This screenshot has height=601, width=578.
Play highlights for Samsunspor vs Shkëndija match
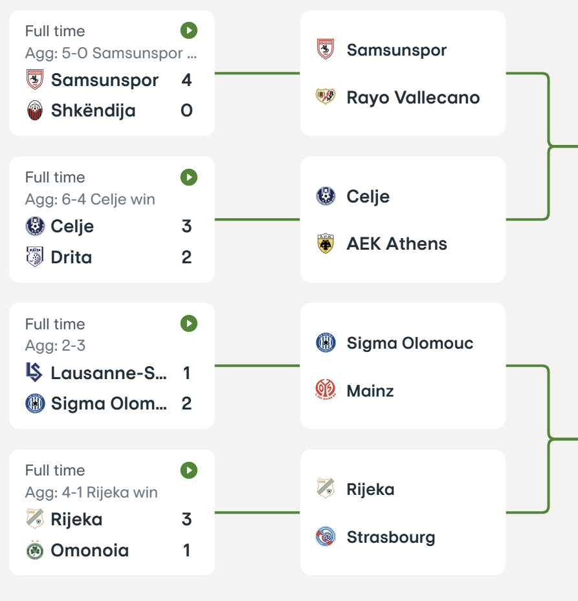pyautogui.click(x=188, y=30)
